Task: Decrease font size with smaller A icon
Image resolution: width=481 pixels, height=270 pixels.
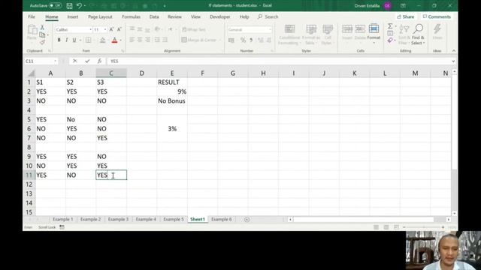Action: coord(119,29)
